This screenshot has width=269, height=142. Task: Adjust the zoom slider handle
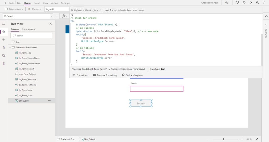[x=223, y=139]
